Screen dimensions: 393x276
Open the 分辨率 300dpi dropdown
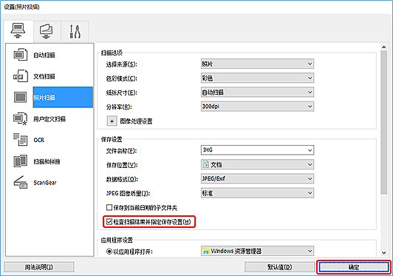click(257, 107)
